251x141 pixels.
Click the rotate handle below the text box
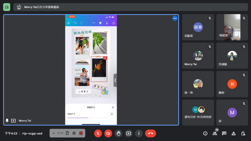click(x=96, y=95)
